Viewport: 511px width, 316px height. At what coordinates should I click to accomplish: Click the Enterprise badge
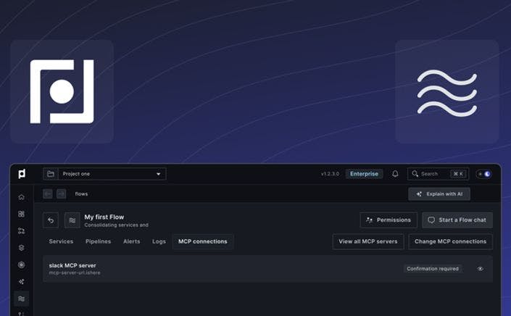(364, 174)
